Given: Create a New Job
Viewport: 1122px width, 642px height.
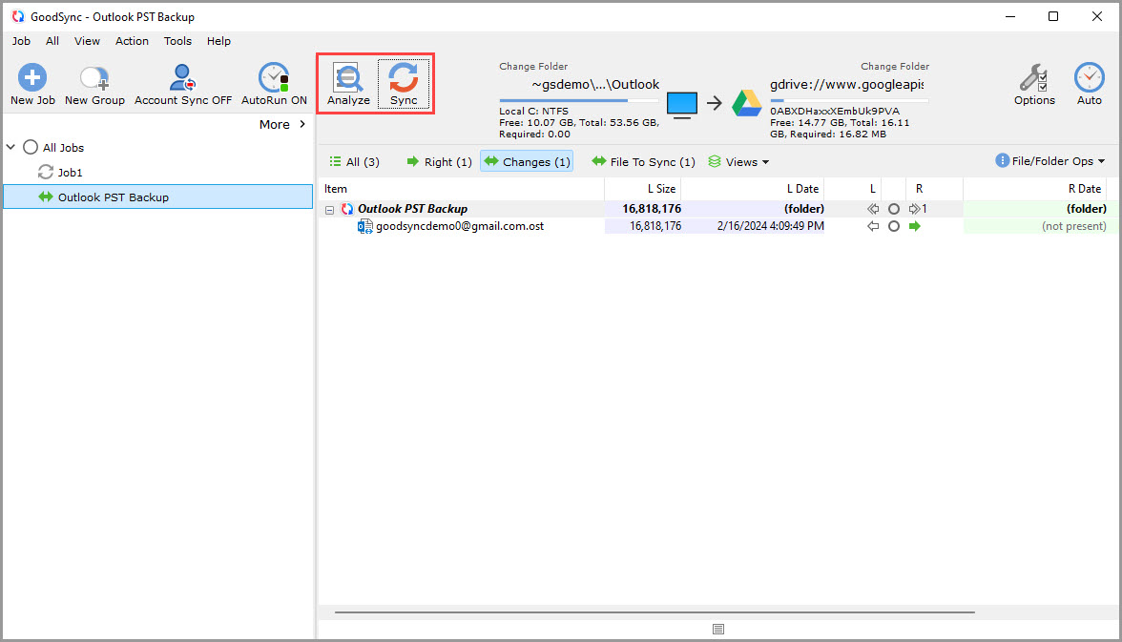Looking at the screenshot, I should click(32, 84).
